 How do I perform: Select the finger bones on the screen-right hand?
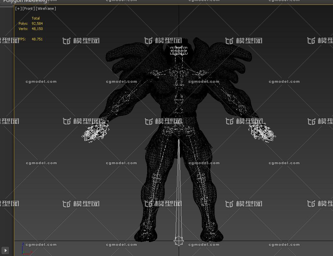[x=262, y=132]
